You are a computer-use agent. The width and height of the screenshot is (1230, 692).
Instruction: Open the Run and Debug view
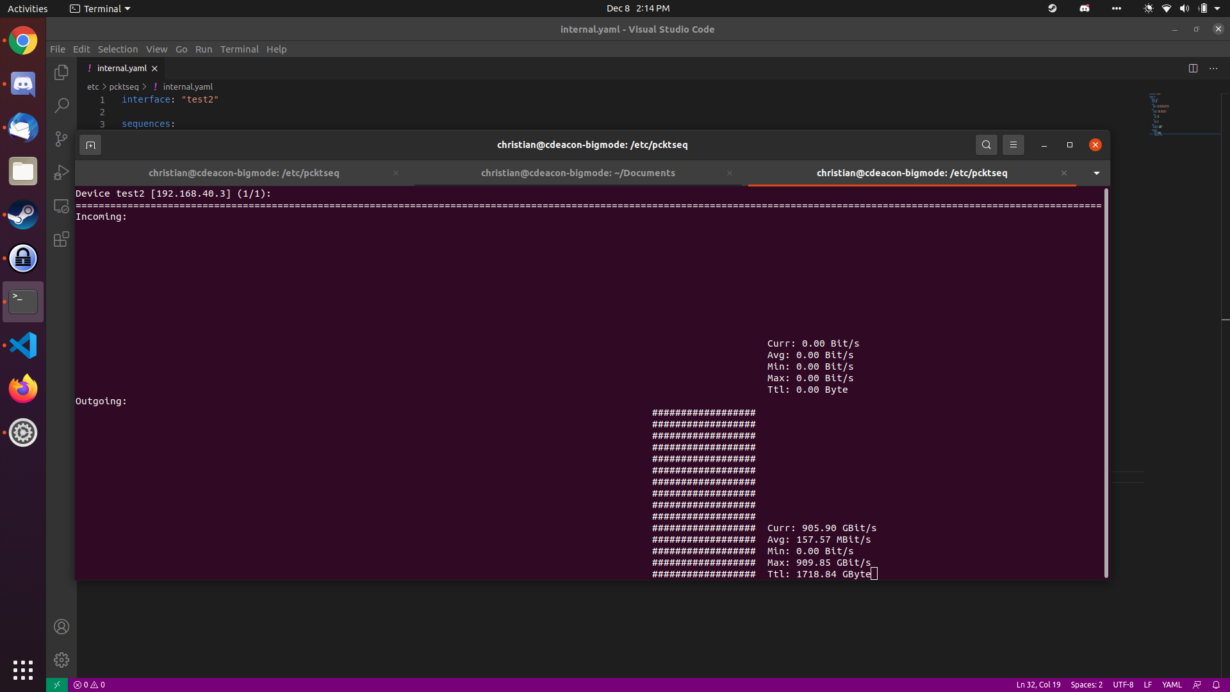[x=61, y=172]
